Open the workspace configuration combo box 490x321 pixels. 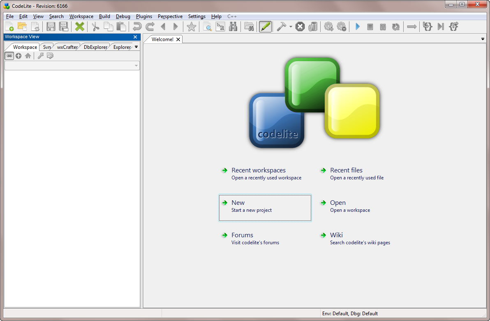(72, 66)
